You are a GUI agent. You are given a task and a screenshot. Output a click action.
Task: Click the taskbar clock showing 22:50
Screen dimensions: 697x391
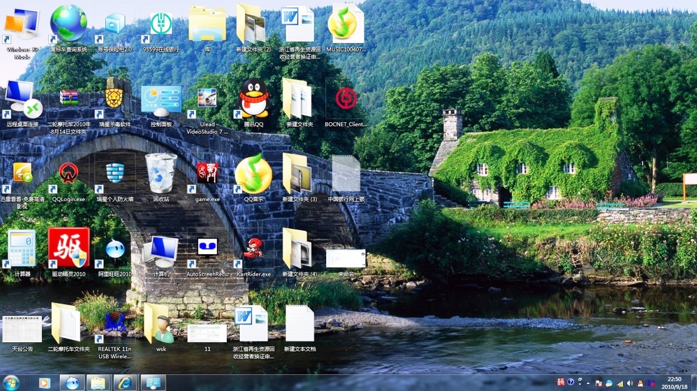(674, 382)
